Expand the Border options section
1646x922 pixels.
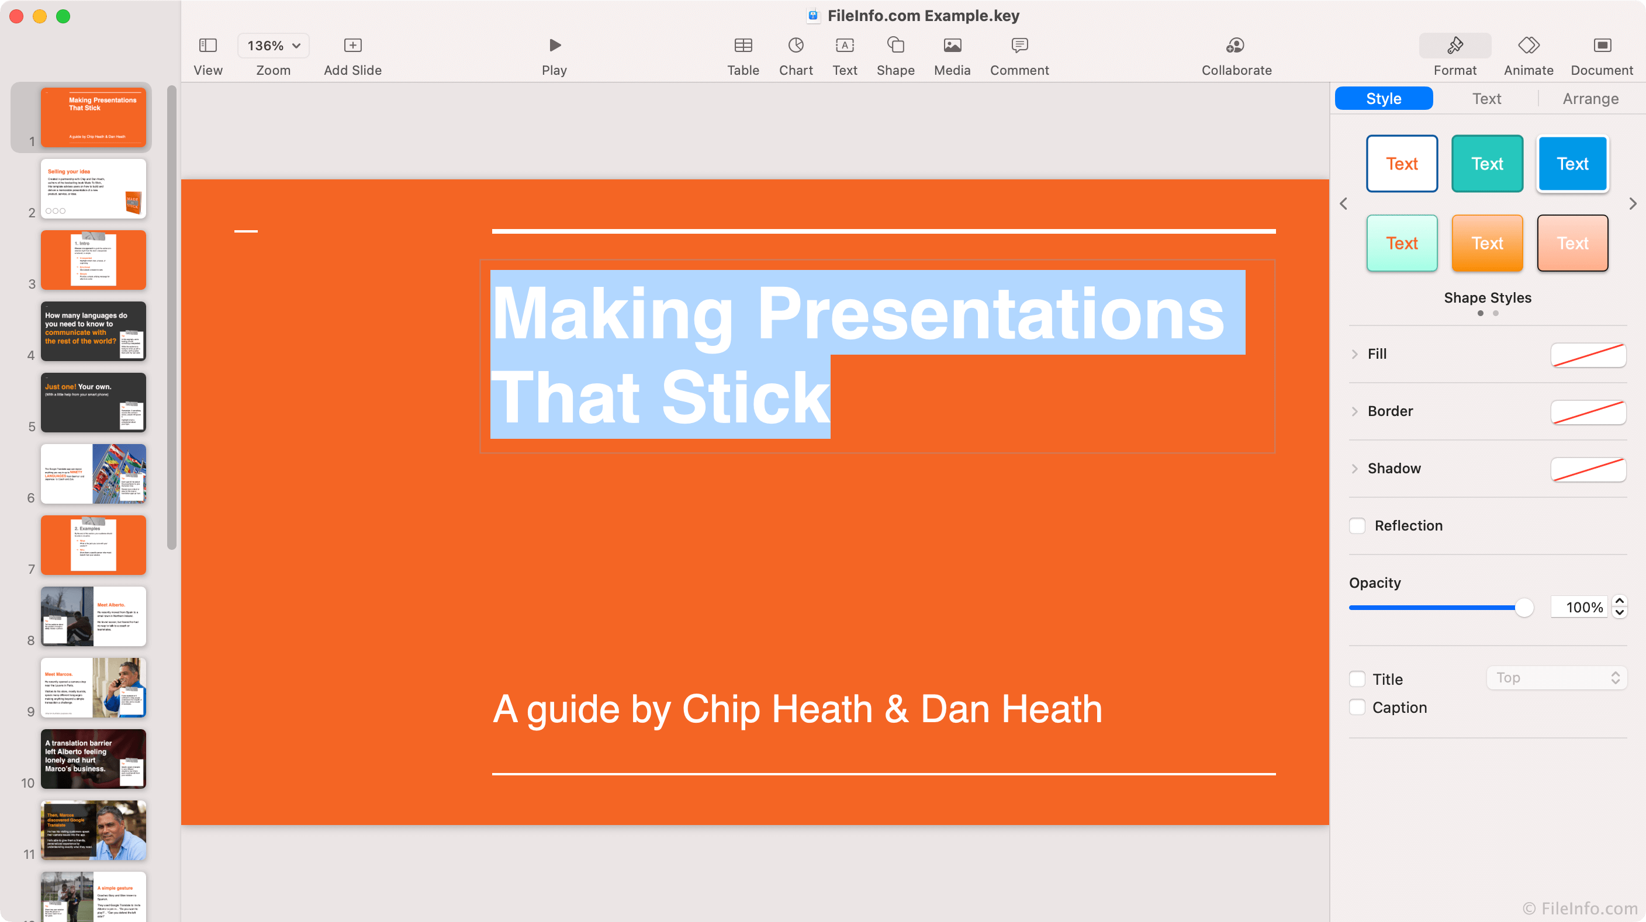pos(1355,410)
